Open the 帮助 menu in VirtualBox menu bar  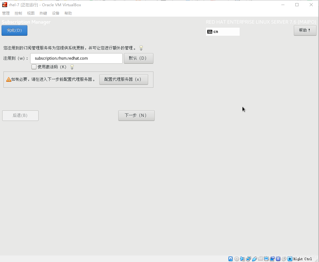coord(68,13)
